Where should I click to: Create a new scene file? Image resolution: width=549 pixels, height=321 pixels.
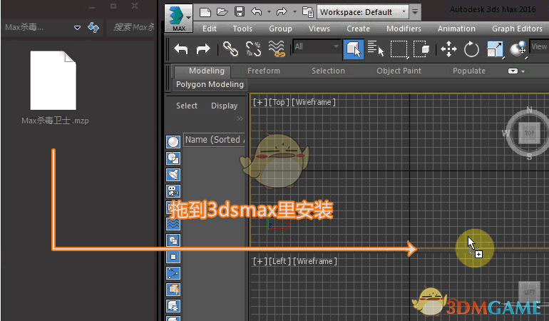coord(205,12)
